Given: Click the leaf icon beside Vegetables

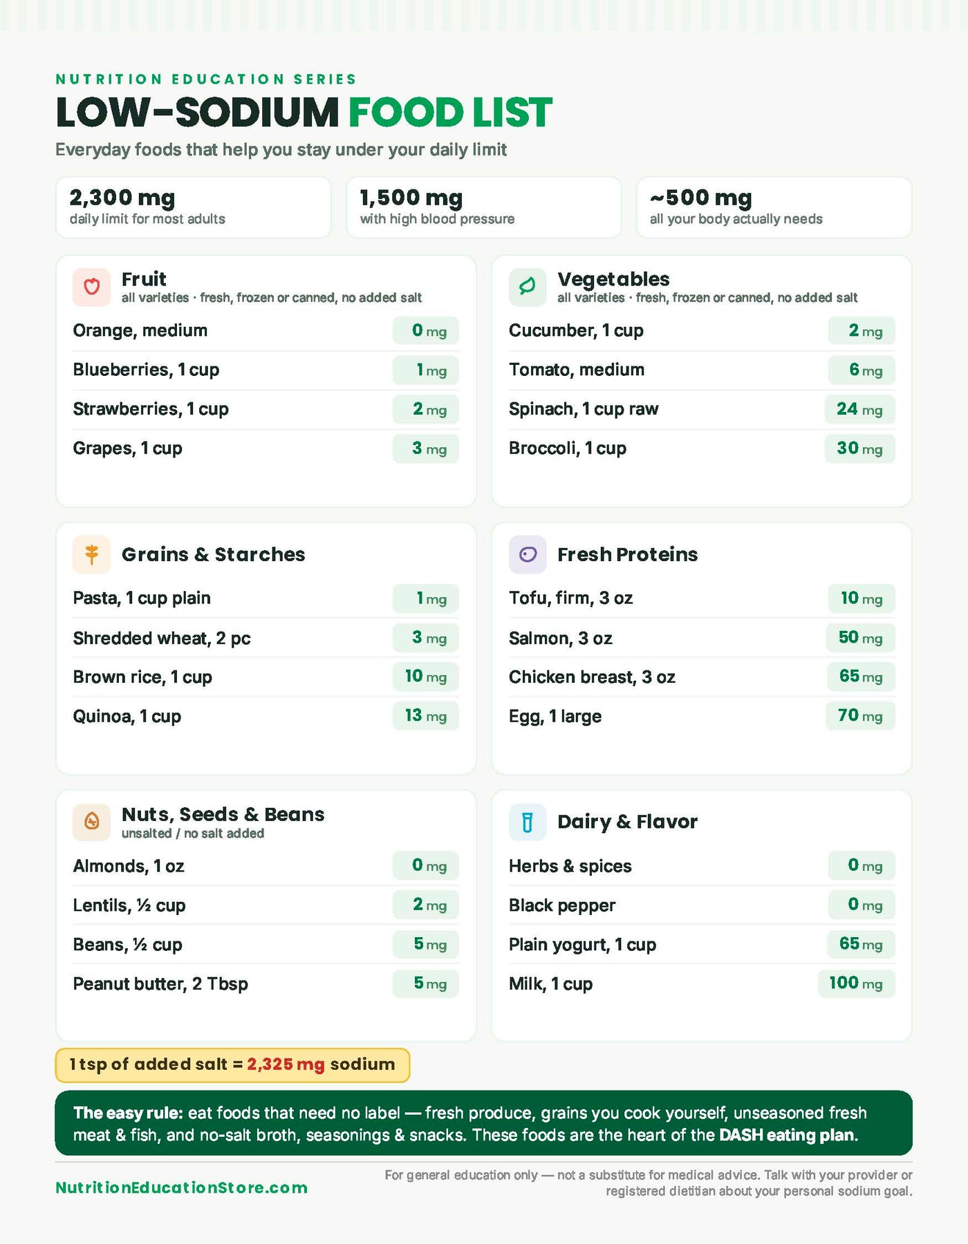Looking at the screenshot, I should point(528,287).
